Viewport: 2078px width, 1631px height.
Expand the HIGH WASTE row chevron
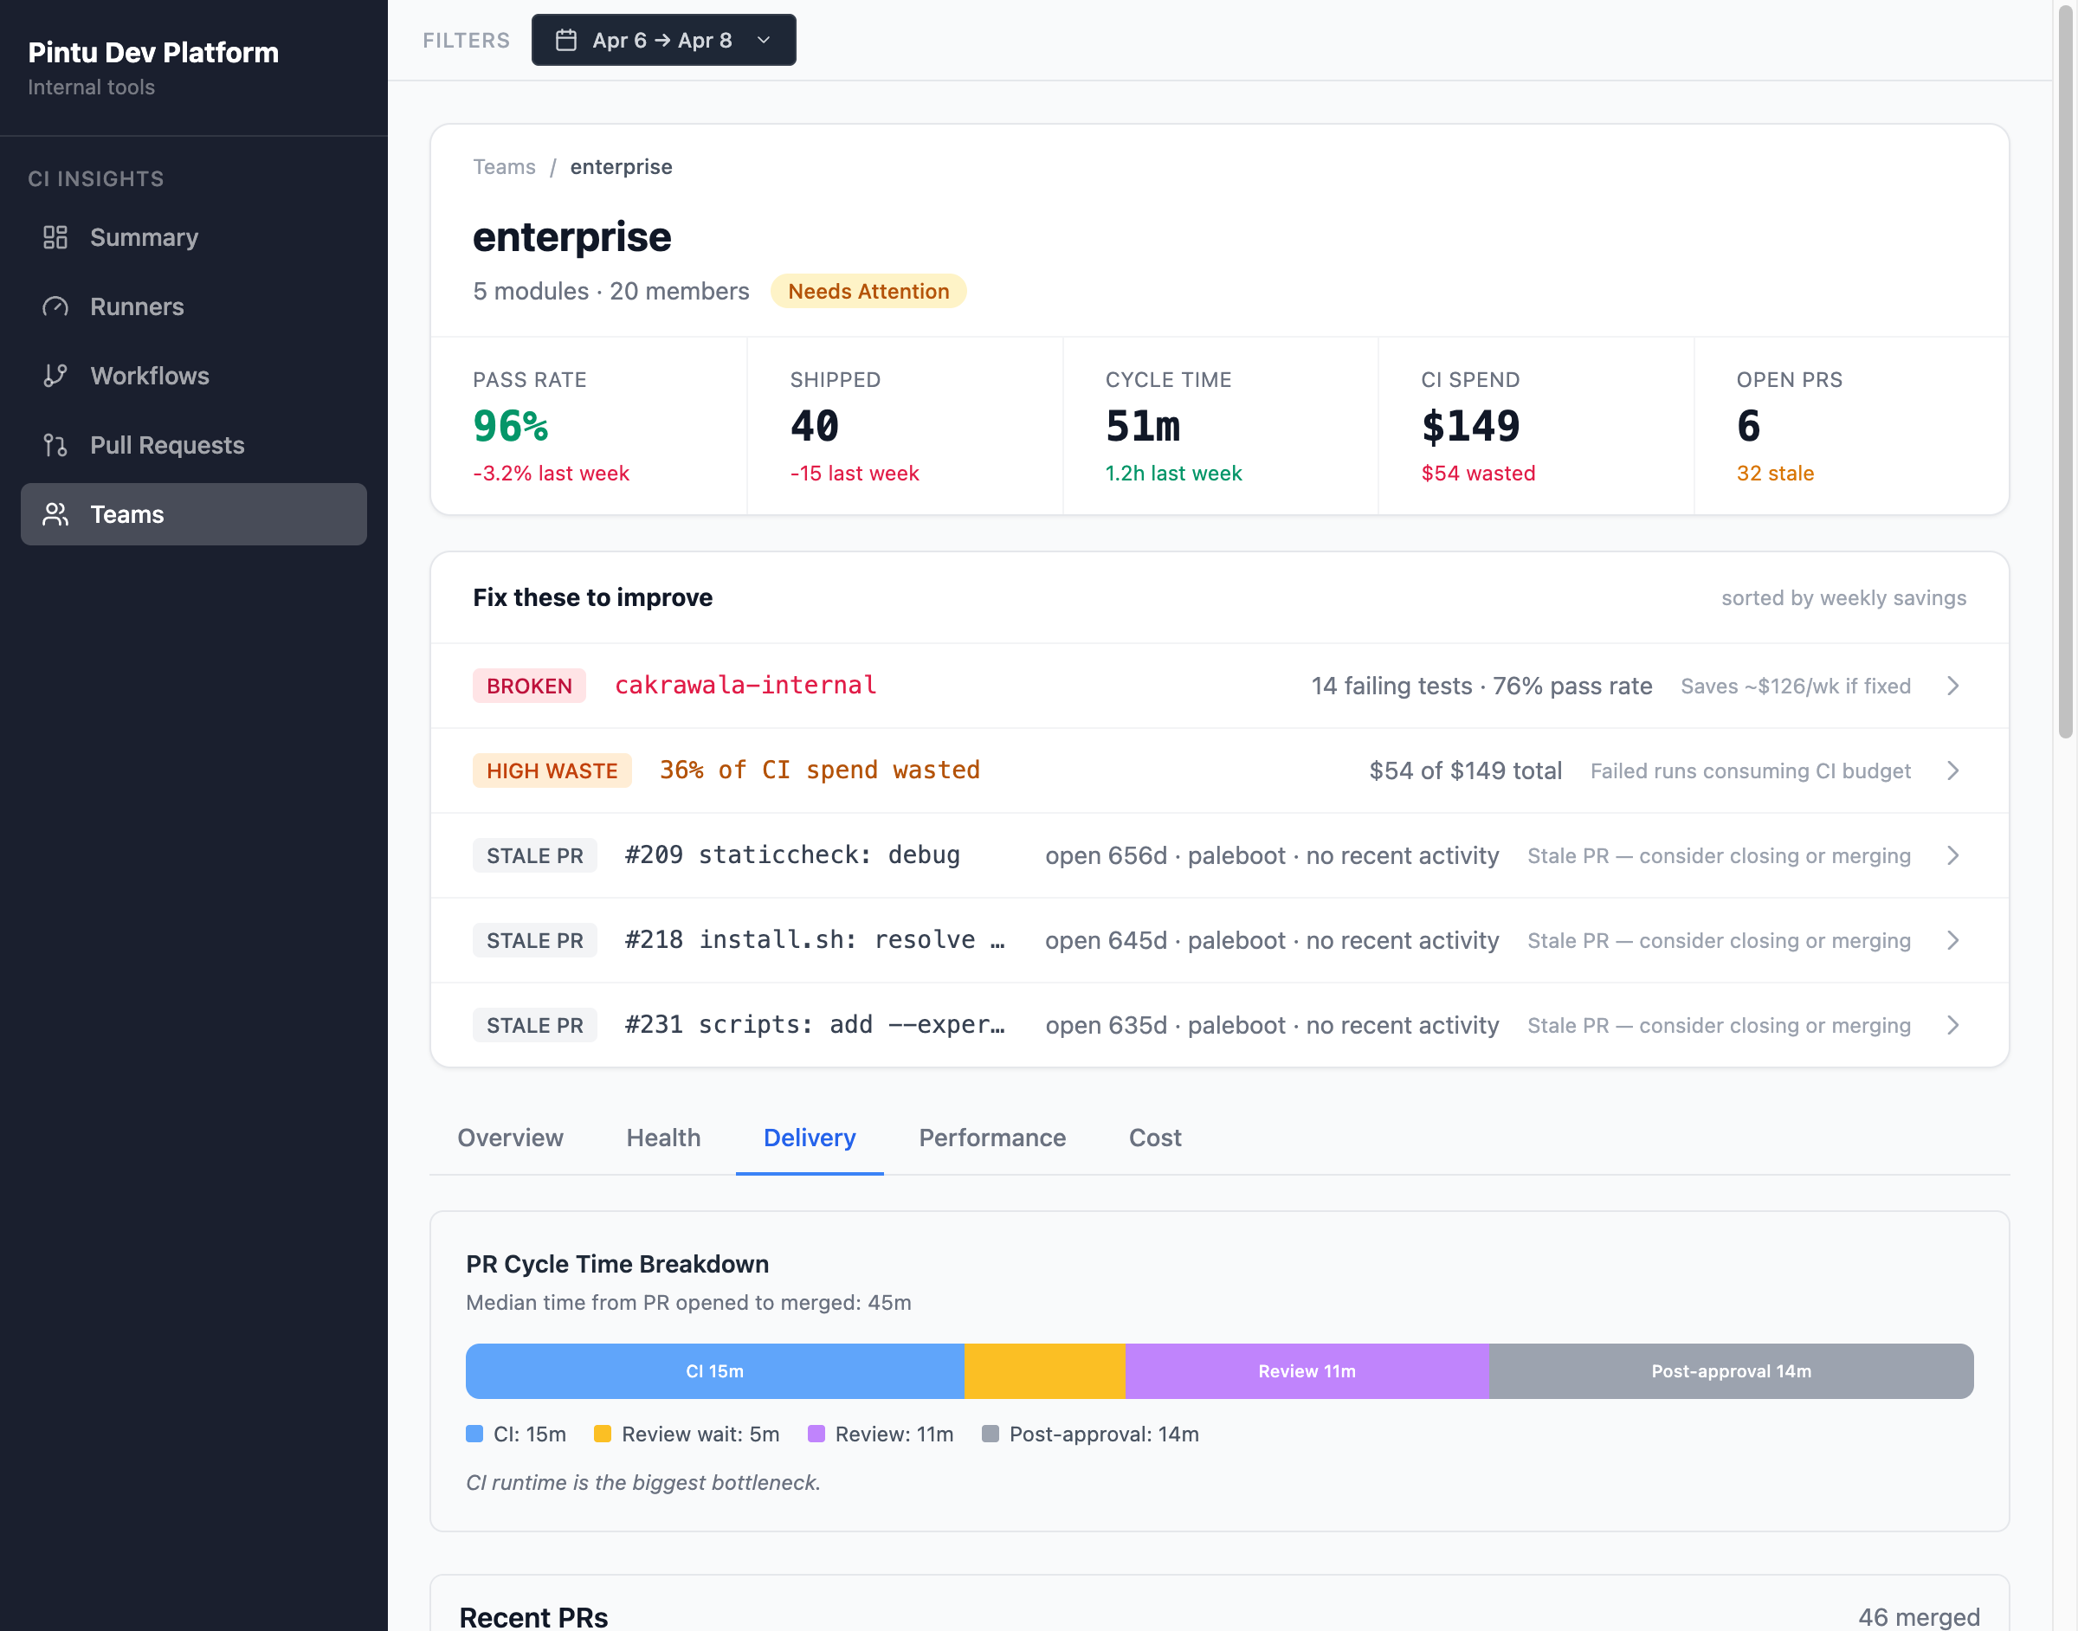[1952, 770]
